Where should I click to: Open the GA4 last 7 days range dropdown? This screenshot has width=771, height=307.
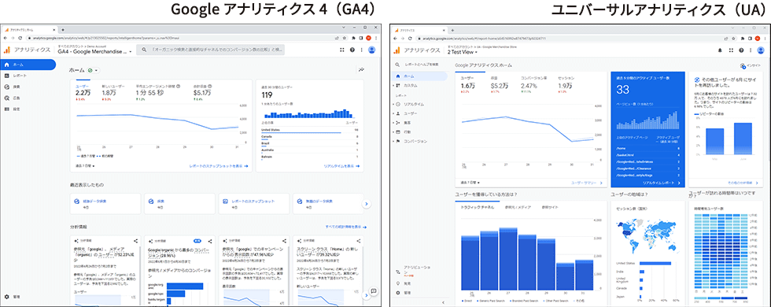click(x=86, y=166)
